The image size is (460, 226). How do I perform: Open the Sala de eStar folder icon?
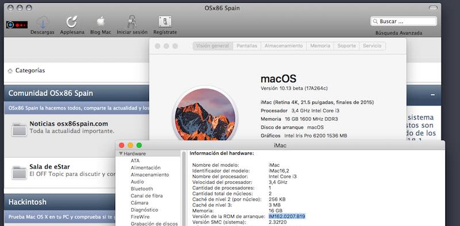pos(19,173)
